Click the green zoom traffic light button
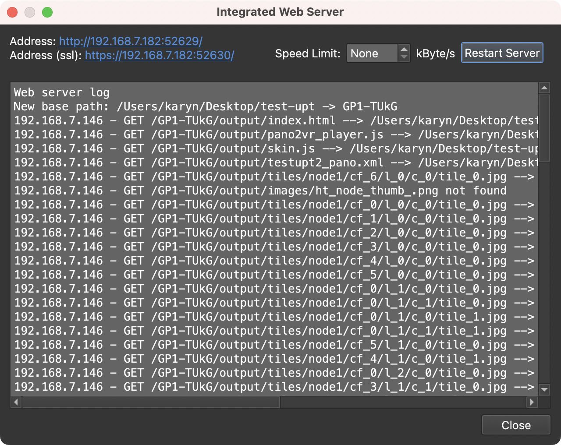Image resolution: width=561 pixels, height=445 pixels. tap(47, 12)
